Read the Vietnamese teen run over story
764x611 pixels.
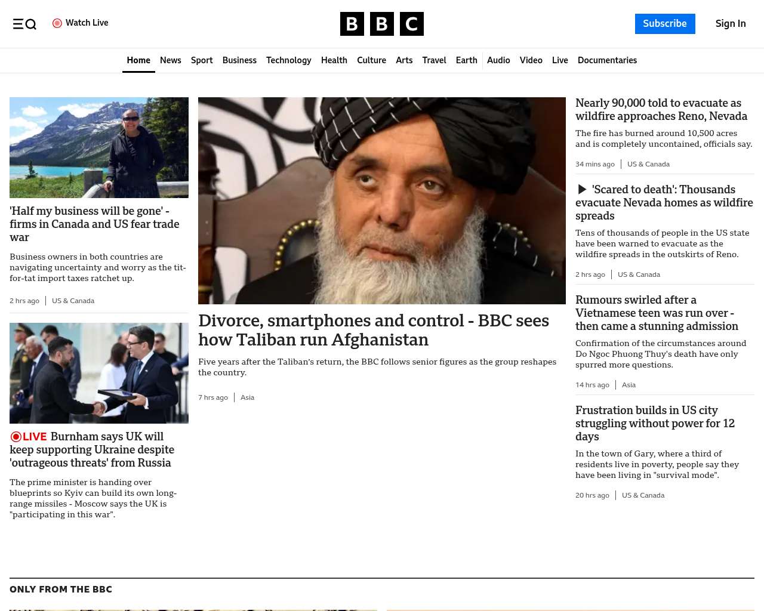657,313
